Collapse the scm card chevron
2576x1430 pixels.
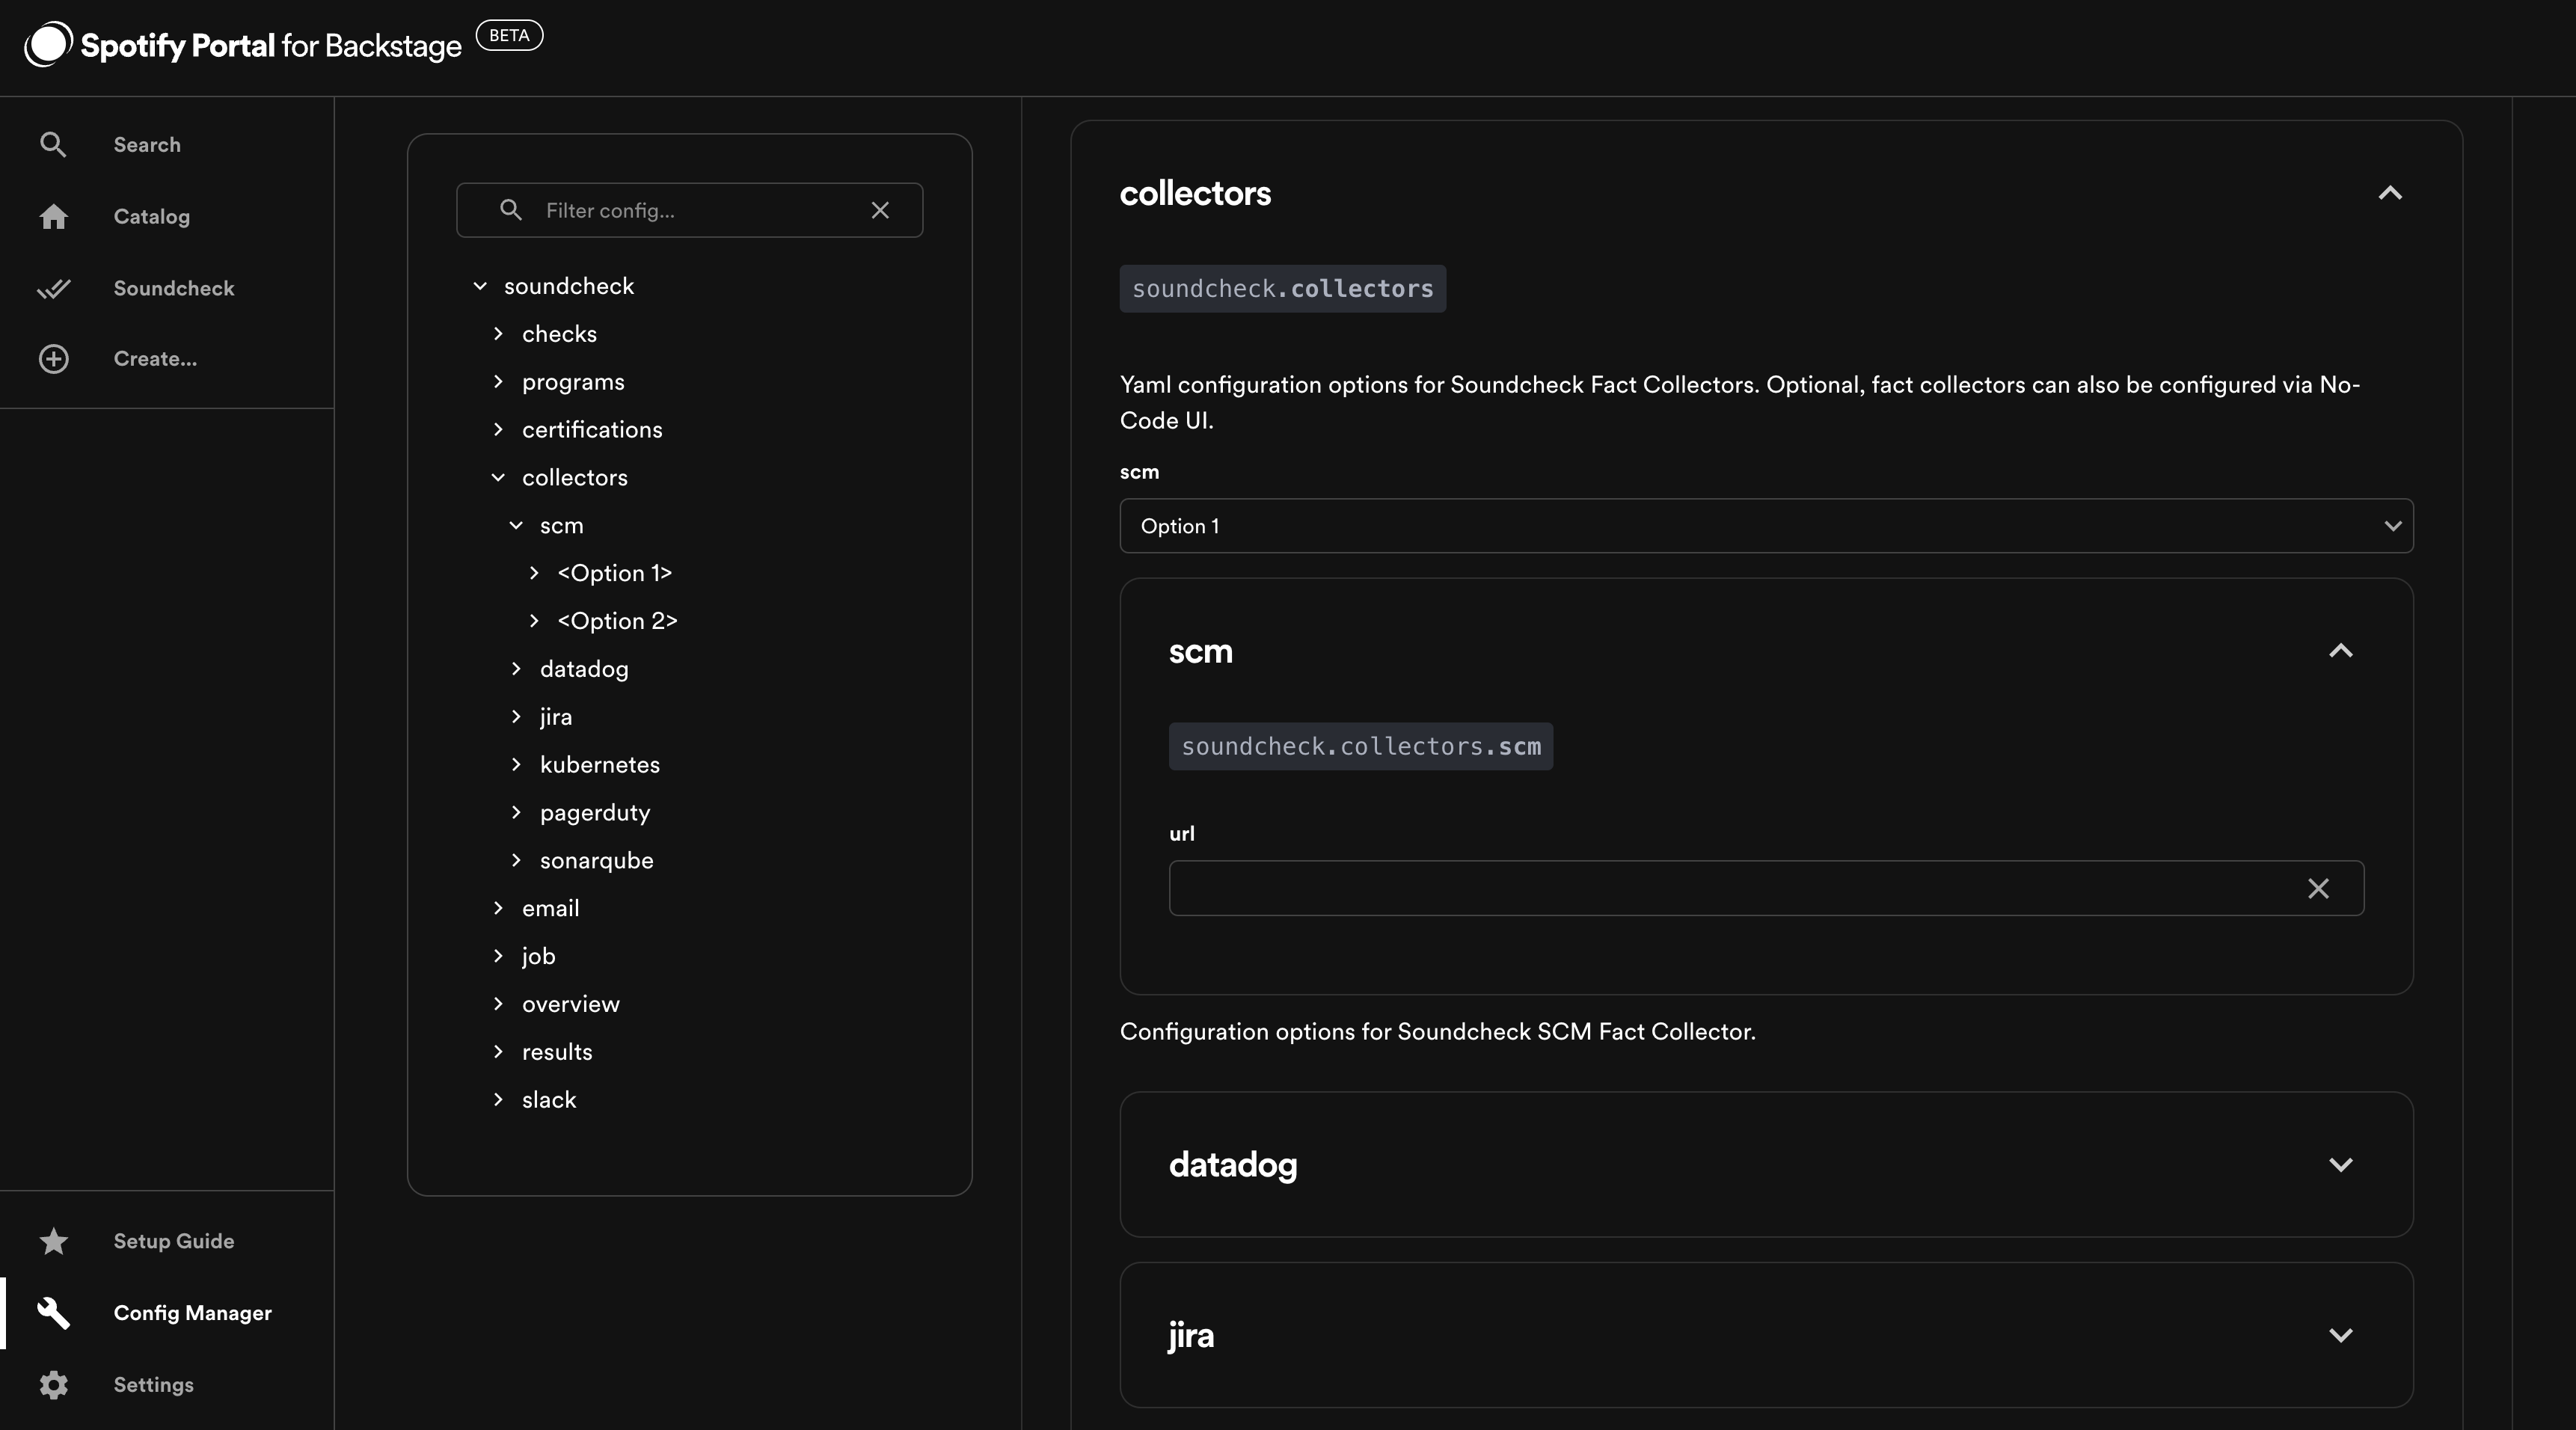[2341, 651]
